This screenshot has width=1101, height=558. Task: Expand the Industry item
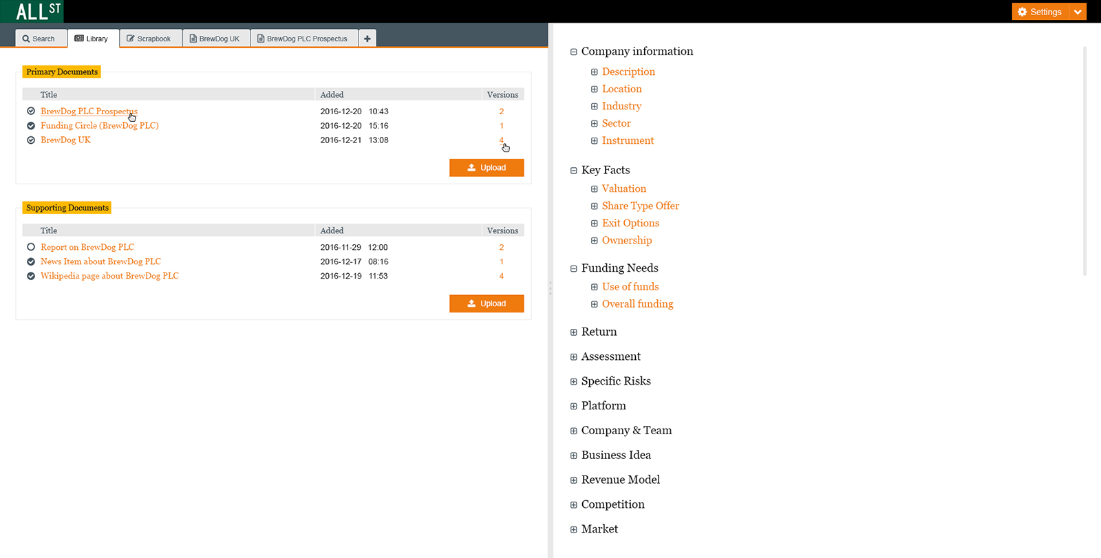point(595,106)
